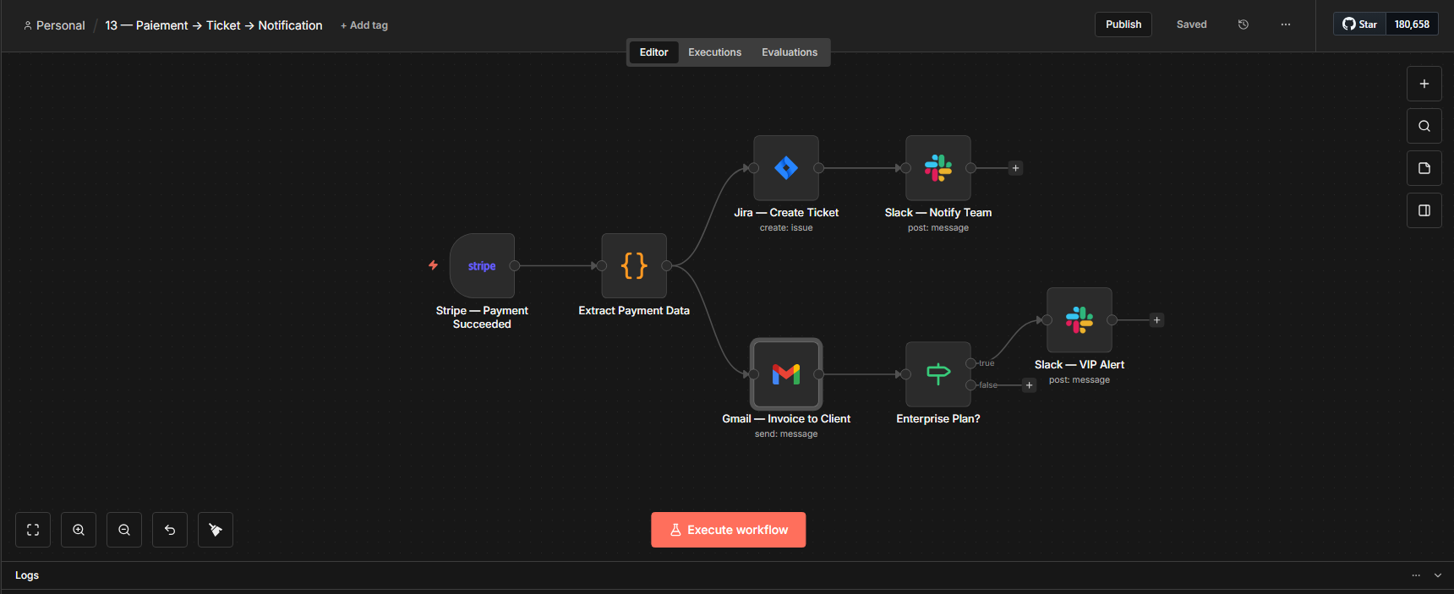Open the Logs panel options menu
Screen dimensions: 1454x594
(x=1416, y=575)
